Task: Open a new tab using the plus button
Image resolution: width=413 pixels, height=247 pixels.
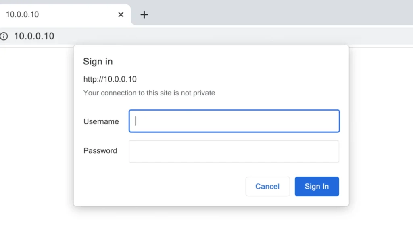Action: tap(144, 14)
